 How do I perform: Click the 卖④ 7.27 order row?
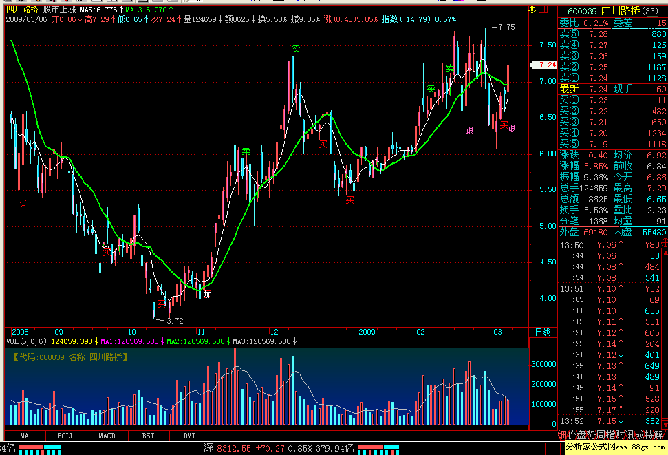point(612,45)
